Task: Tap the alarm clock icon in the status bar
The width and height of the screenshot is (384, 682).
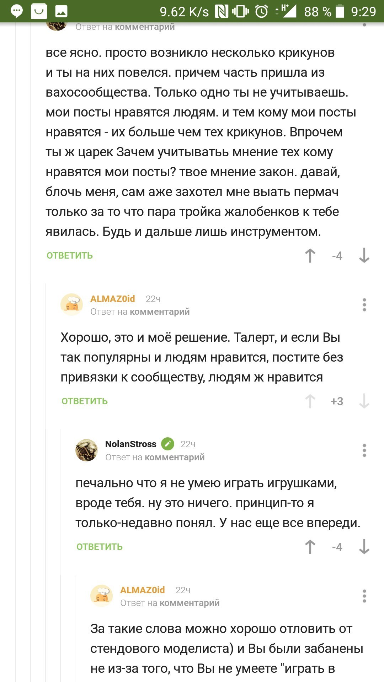Action: click(x=262, y=11)
